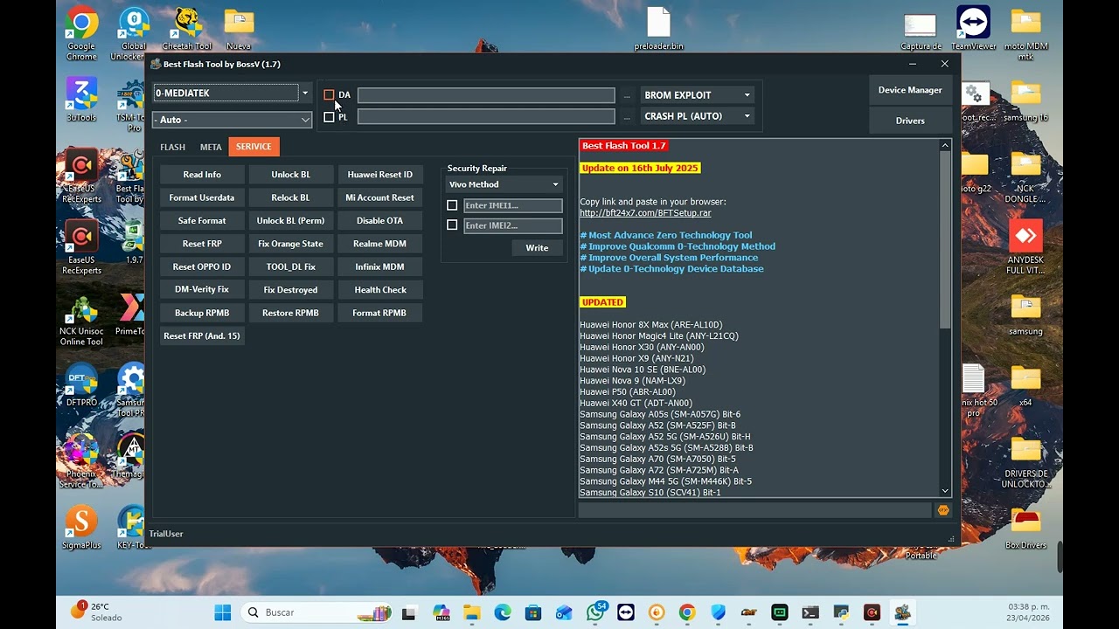1119x629 pixels.
Task: Select the Nueva folder on desktop
Action: (x=239, y=29)
